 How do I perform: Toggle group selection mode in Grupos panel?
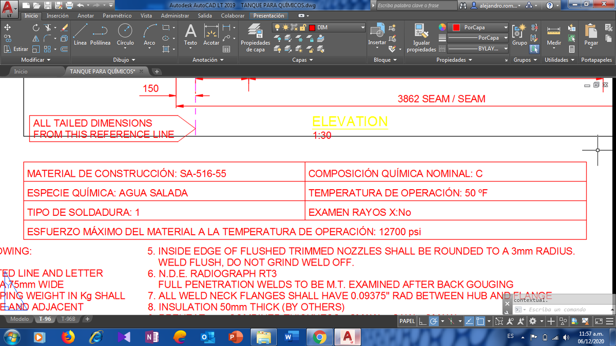pos(535,49)
